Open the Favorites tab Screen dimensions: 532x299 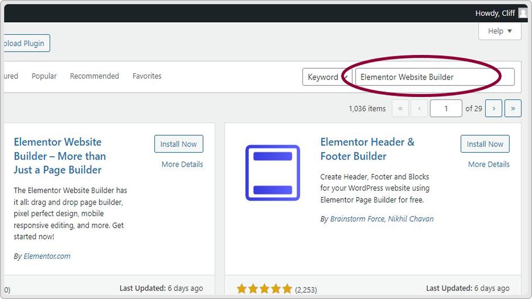point(147,76)
